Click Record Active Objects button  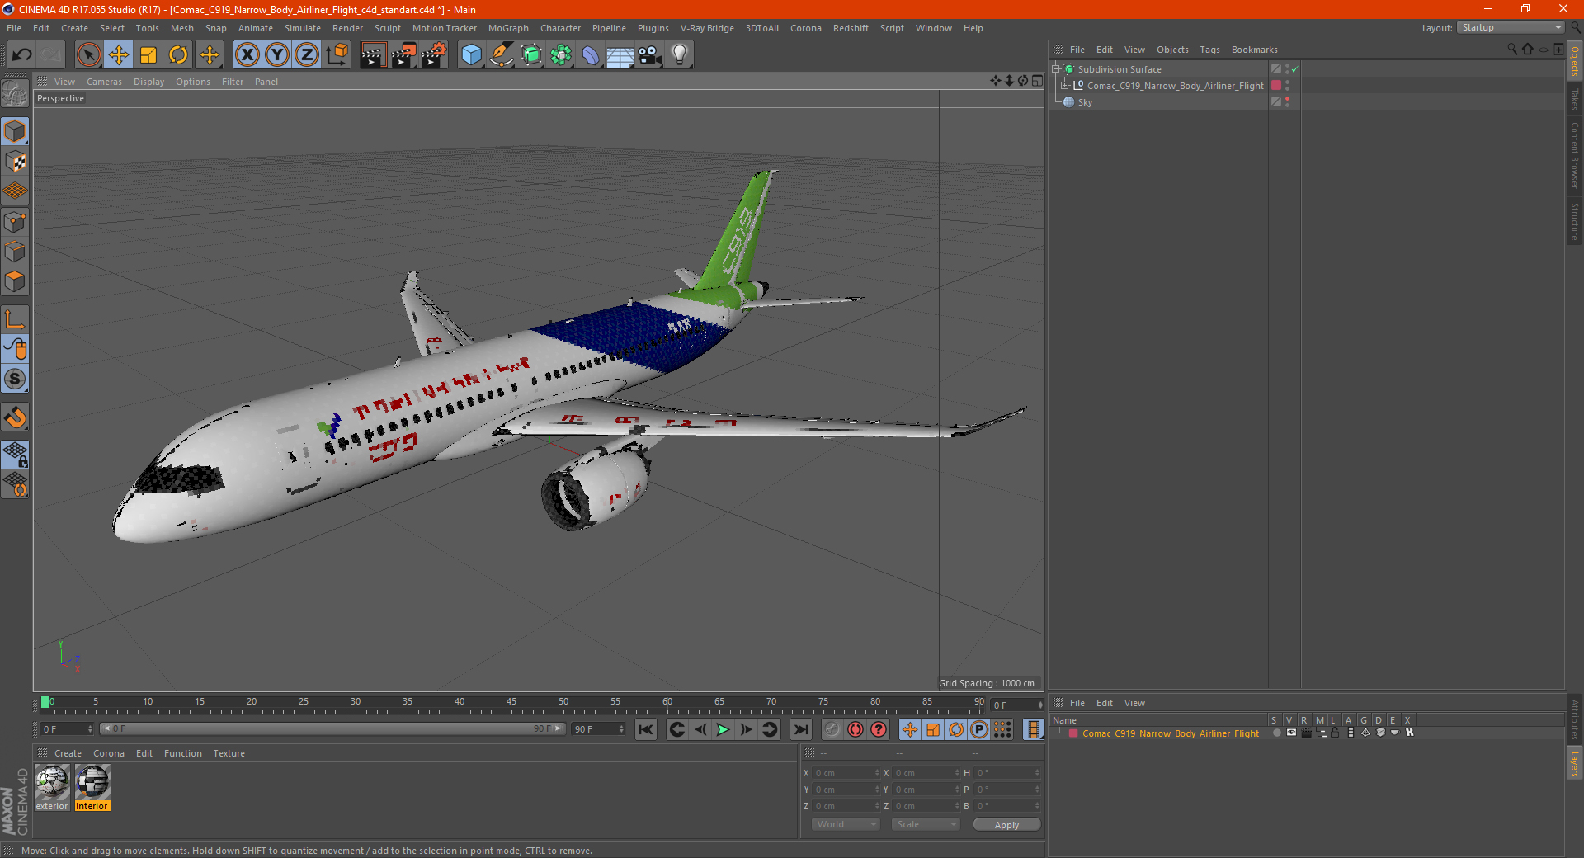(832, 729)
